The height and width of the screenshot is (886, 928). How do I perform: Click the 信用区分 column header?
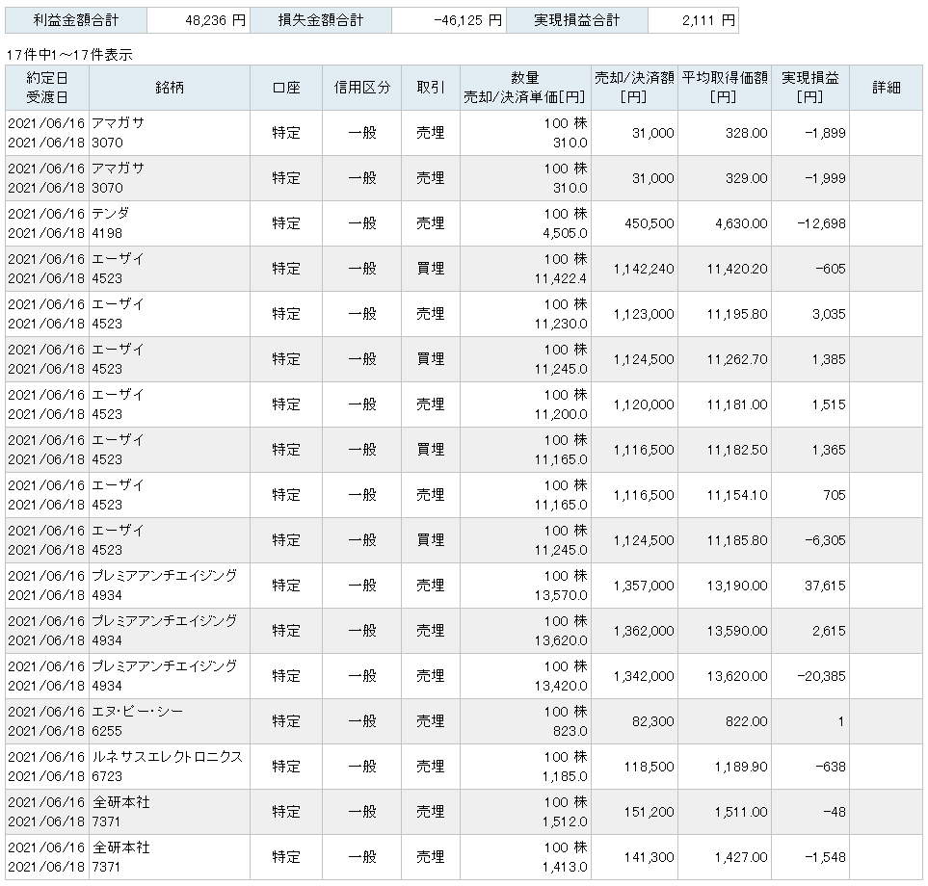[361, 88]
